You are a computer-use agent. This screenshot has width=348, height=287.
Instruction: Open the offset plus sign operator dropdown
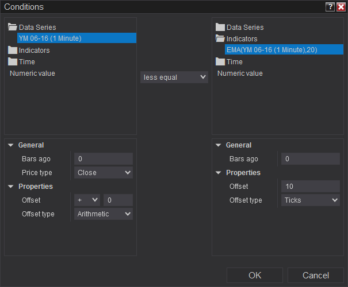coord(87,200)
